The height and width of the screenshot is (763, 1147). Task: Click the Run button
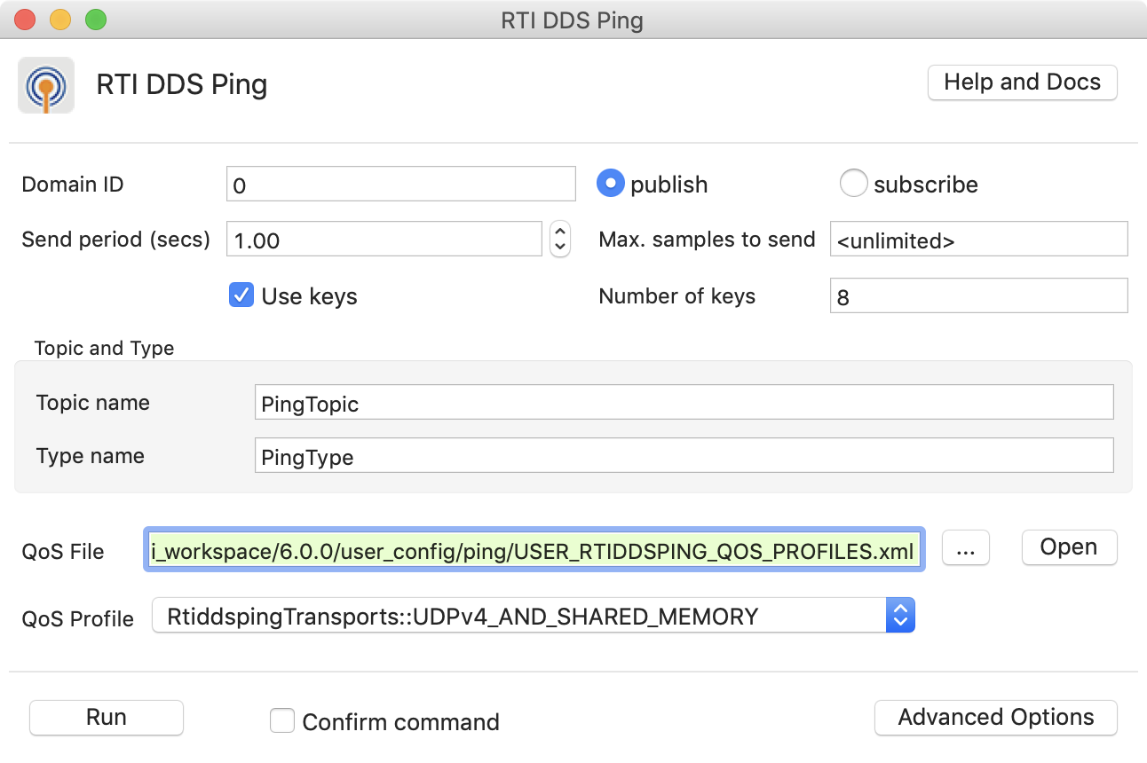click(106, 717)
